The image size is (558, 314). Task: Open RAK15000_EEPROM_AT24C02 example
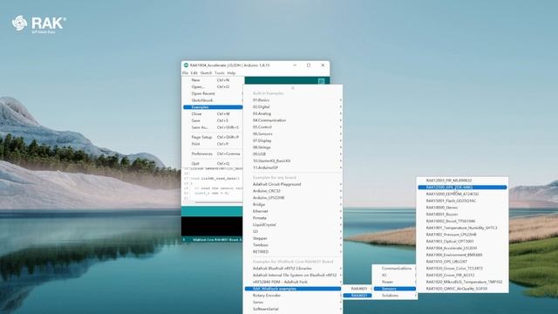tap(462, 194)
